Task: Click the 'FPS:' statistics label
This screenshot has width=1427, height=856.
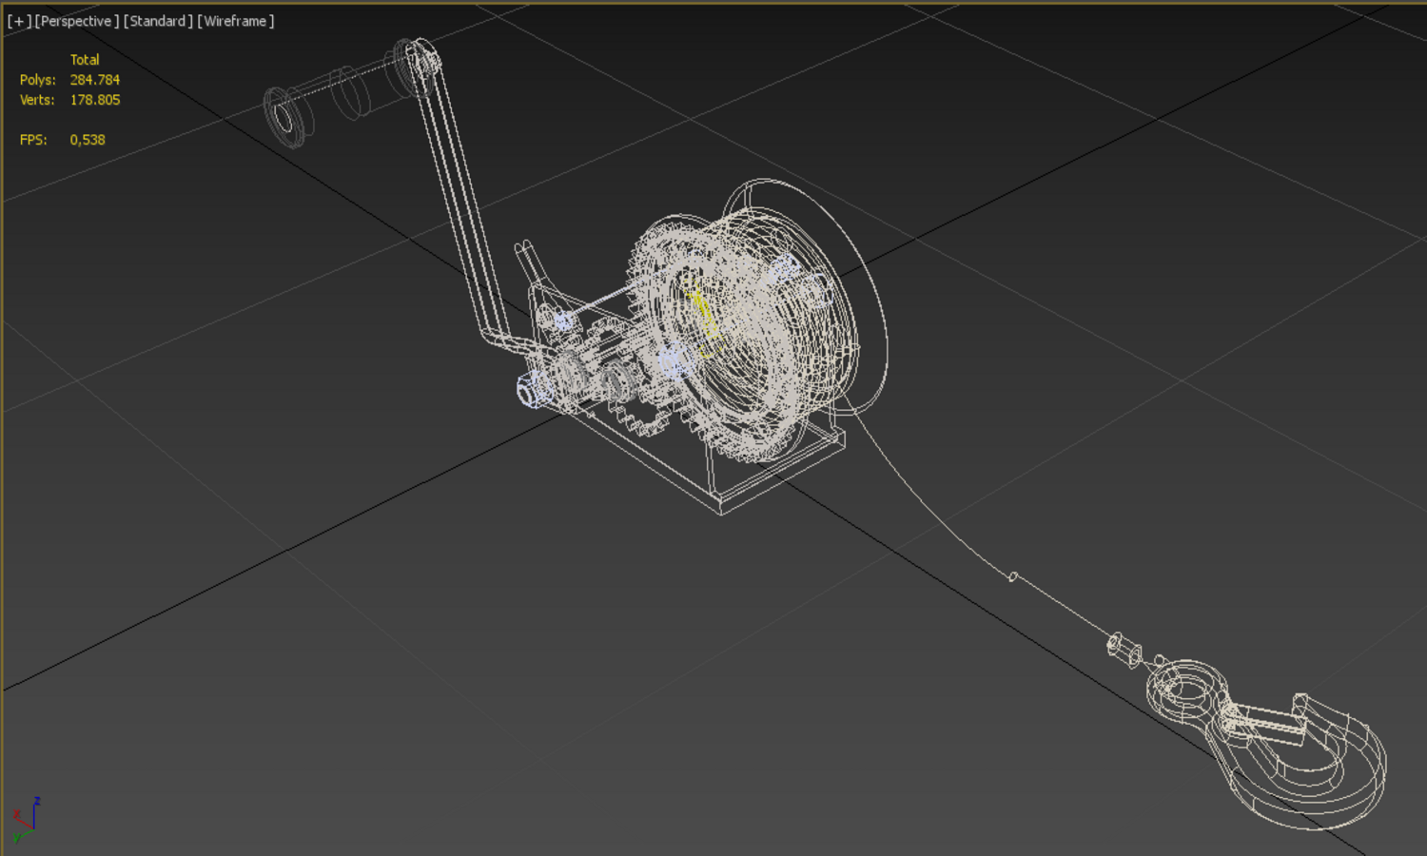Action: point(33,140)
